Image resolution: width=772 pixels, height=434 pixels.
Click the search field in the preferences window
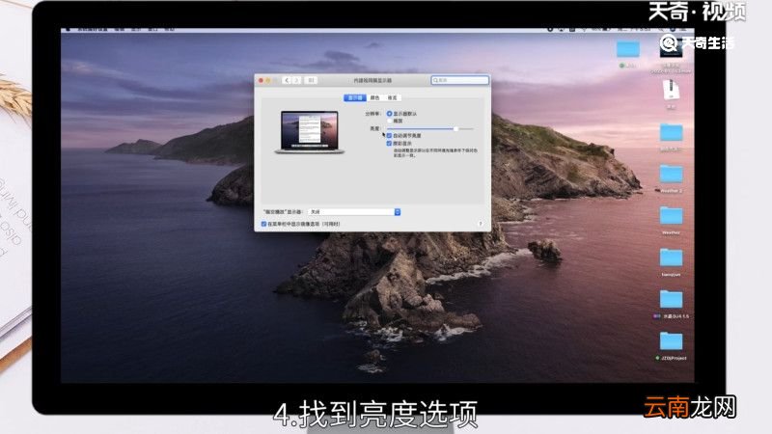click(460, 80)
